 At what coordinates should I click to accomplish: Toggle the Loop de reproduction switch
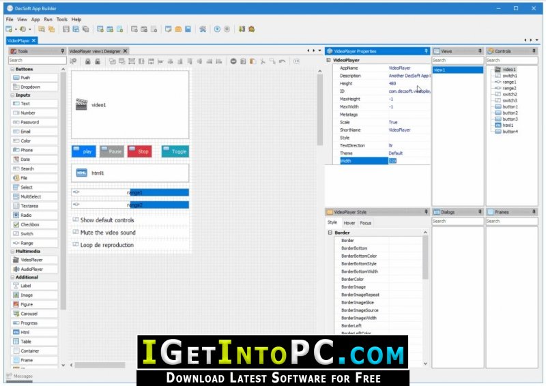[x=76, y=245]
